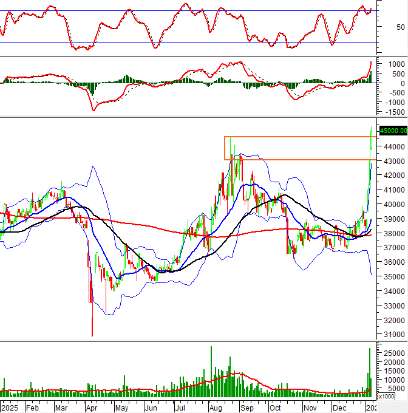Click the Feb month label
This screenshot has height=413, width=408.
click(32, 408)
